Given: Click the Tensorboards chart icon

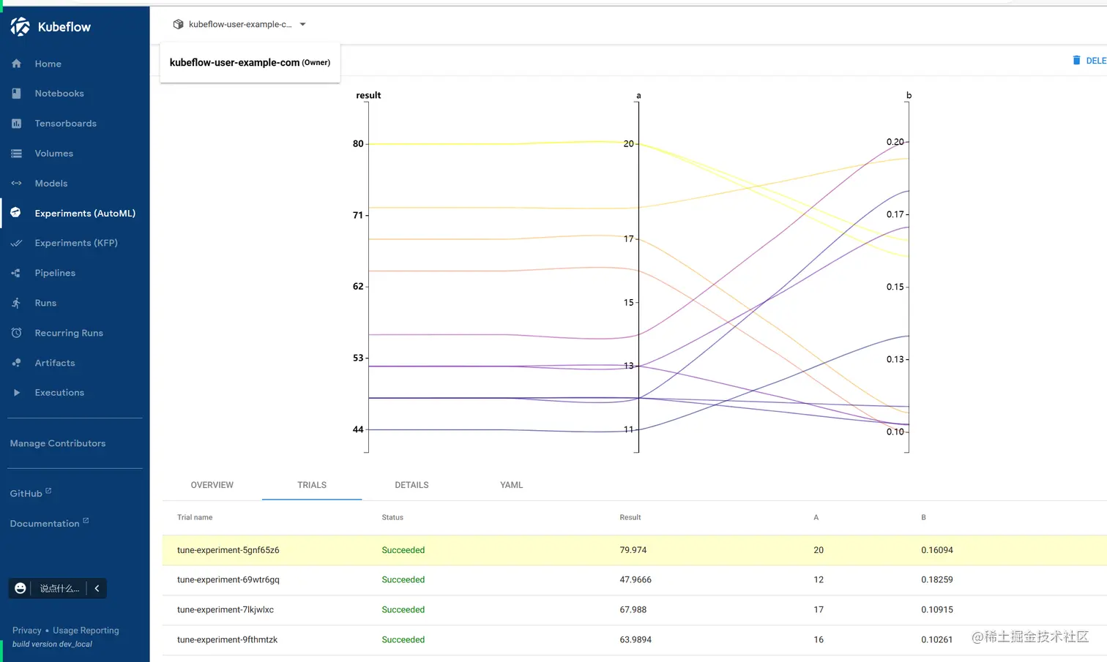Looking at the screenshot, I should point(17,124).
